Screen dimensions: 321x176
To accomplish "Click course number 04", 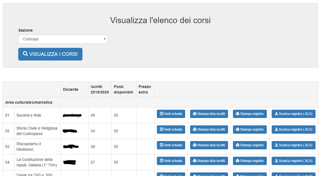I will click(7, 162).
